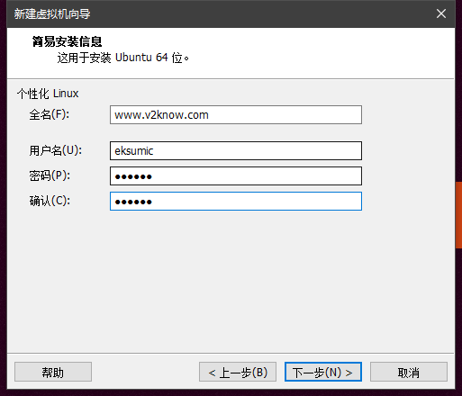Click the 密码(P): label

point(50,175)
